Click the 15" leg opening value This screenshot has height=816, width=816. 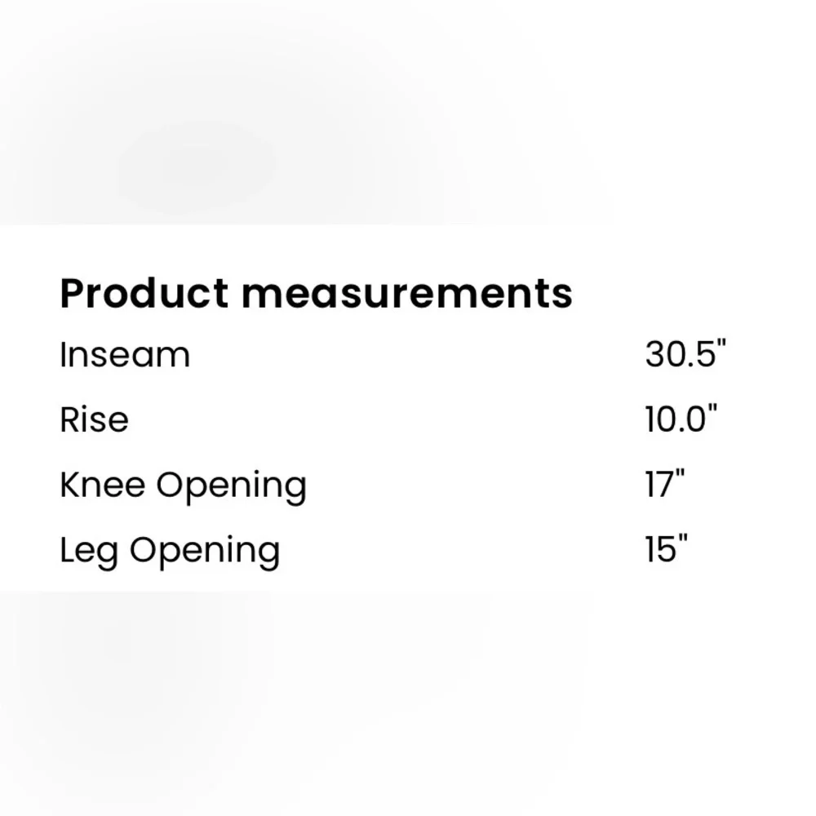point(666,551)
